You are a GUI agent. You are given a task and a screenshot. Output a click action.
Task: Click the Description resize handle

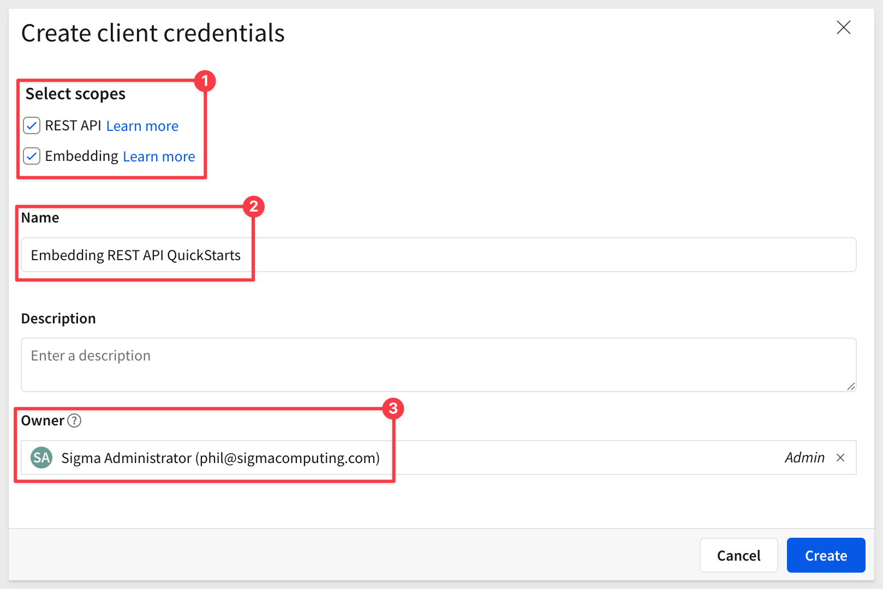(x=851, y=386)
